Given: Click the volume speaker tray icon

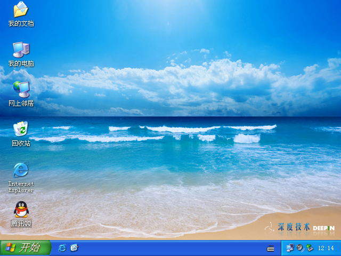Looking at the screenshot, I should 300,248.
